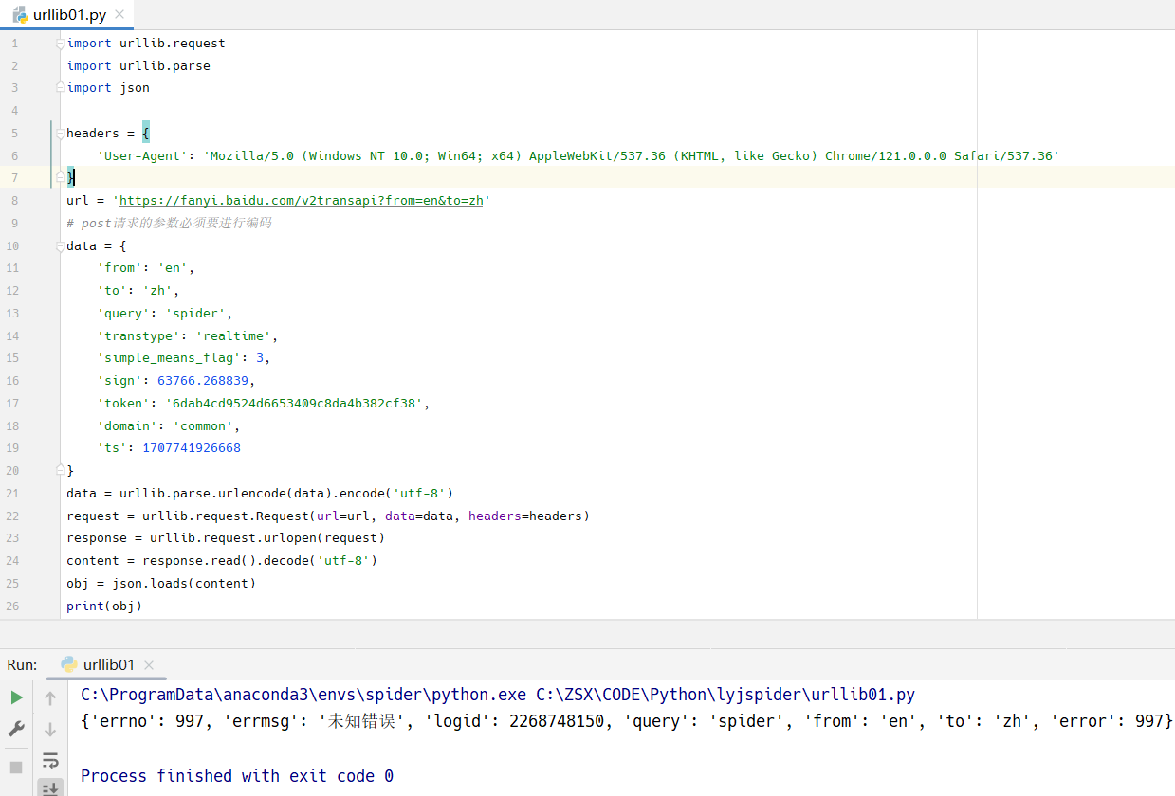Toggle scroll to end of console output
Image resolution: width=1175 pixels, height=796 pixels.
[x=50, y=788]
